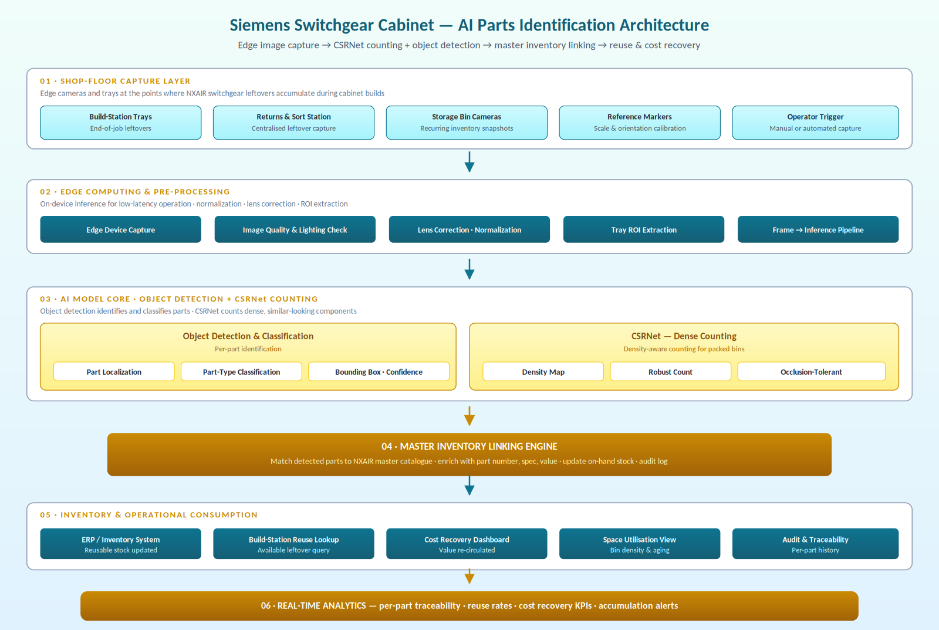The width and height of the screenshot is (939, 630).
Task: Click the subtitle starting 'Edge image capture'
Action: pos(469,45)
